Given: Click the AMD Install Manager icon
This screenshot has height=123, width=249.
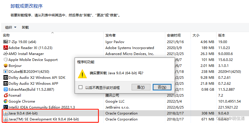Looking at the screenshot, I should tap(6, 54).
